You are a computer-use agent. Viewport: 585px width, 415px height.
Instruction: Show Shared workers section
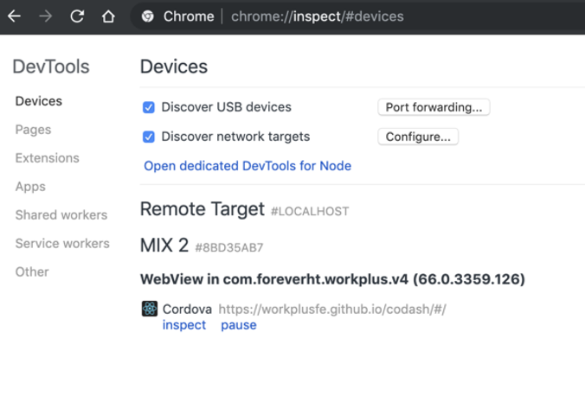61,214
